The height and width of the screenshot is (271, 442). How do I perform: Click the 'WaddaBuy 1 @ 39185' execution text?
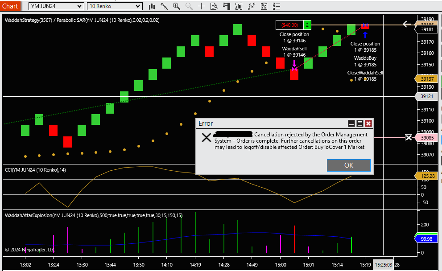pos(365,62)
